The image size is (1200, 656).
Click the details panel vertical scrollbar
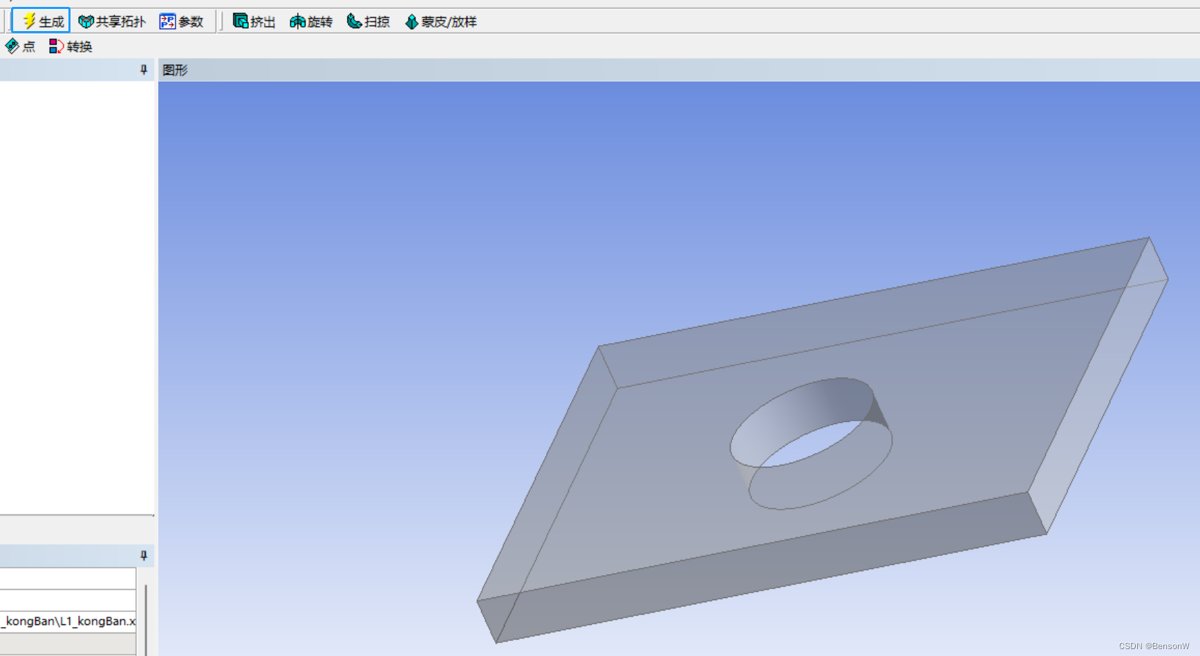click(146, 619)
